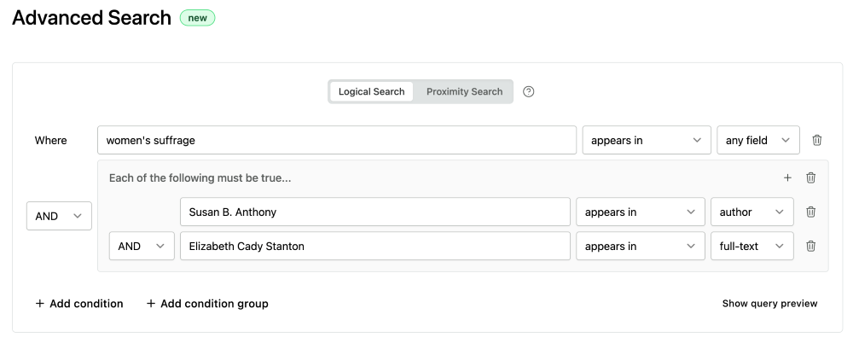The height and width of the screenshot is (343, 853).
Task: Click Add condition group button
Action: point(207,304)
